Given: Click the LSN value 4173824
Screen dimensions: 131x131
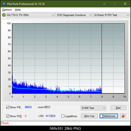Looking at the screenshot, I should [51, 116].
